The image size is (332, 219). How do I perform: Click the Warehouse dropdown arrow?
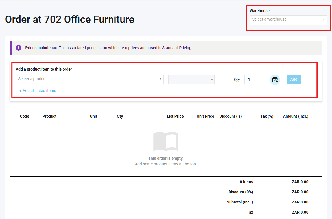tap(324, 19)
